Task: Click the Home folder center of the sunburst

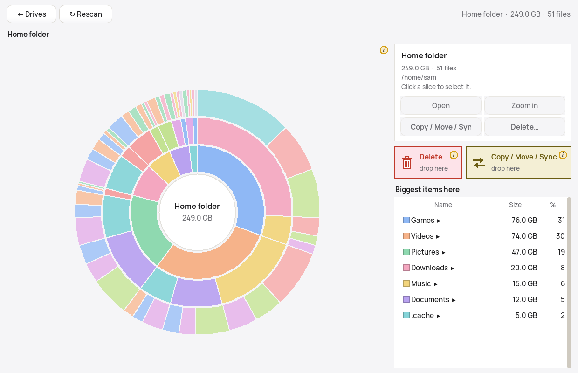Action: coord(197,212)
